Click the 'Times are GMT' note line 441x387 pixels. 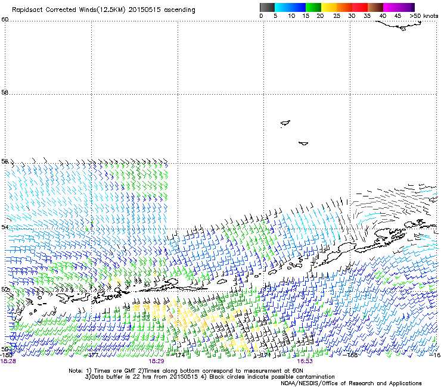pyautogui.click(x=186, y=371)
